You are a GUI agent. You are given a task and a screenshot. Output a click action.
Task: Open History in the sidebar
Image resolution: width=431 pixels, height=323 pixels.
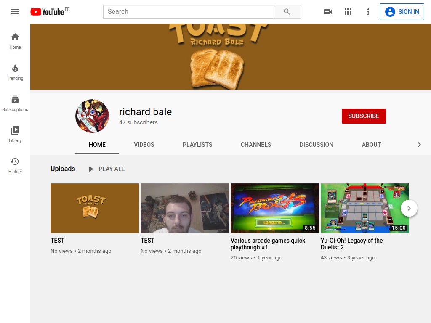(x=15, y=166)
